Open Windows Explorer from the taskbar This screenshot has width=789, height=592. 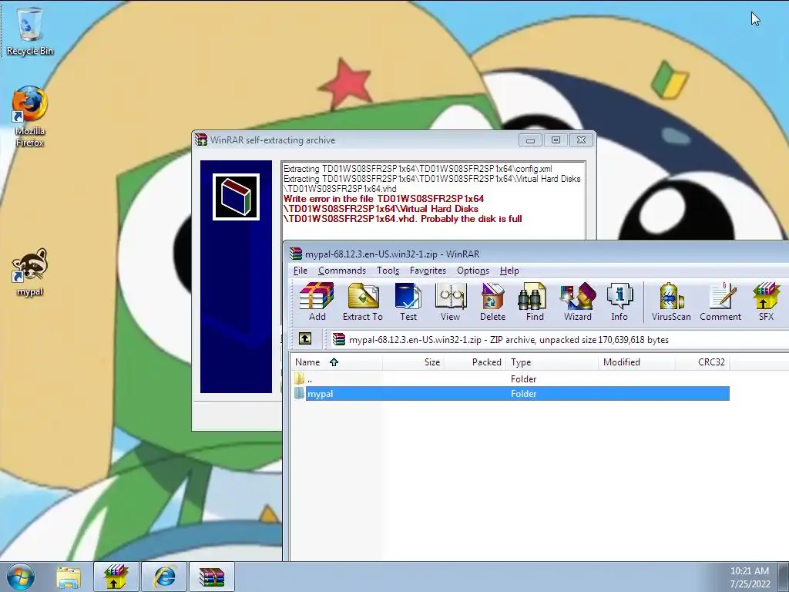click(69, 577)
